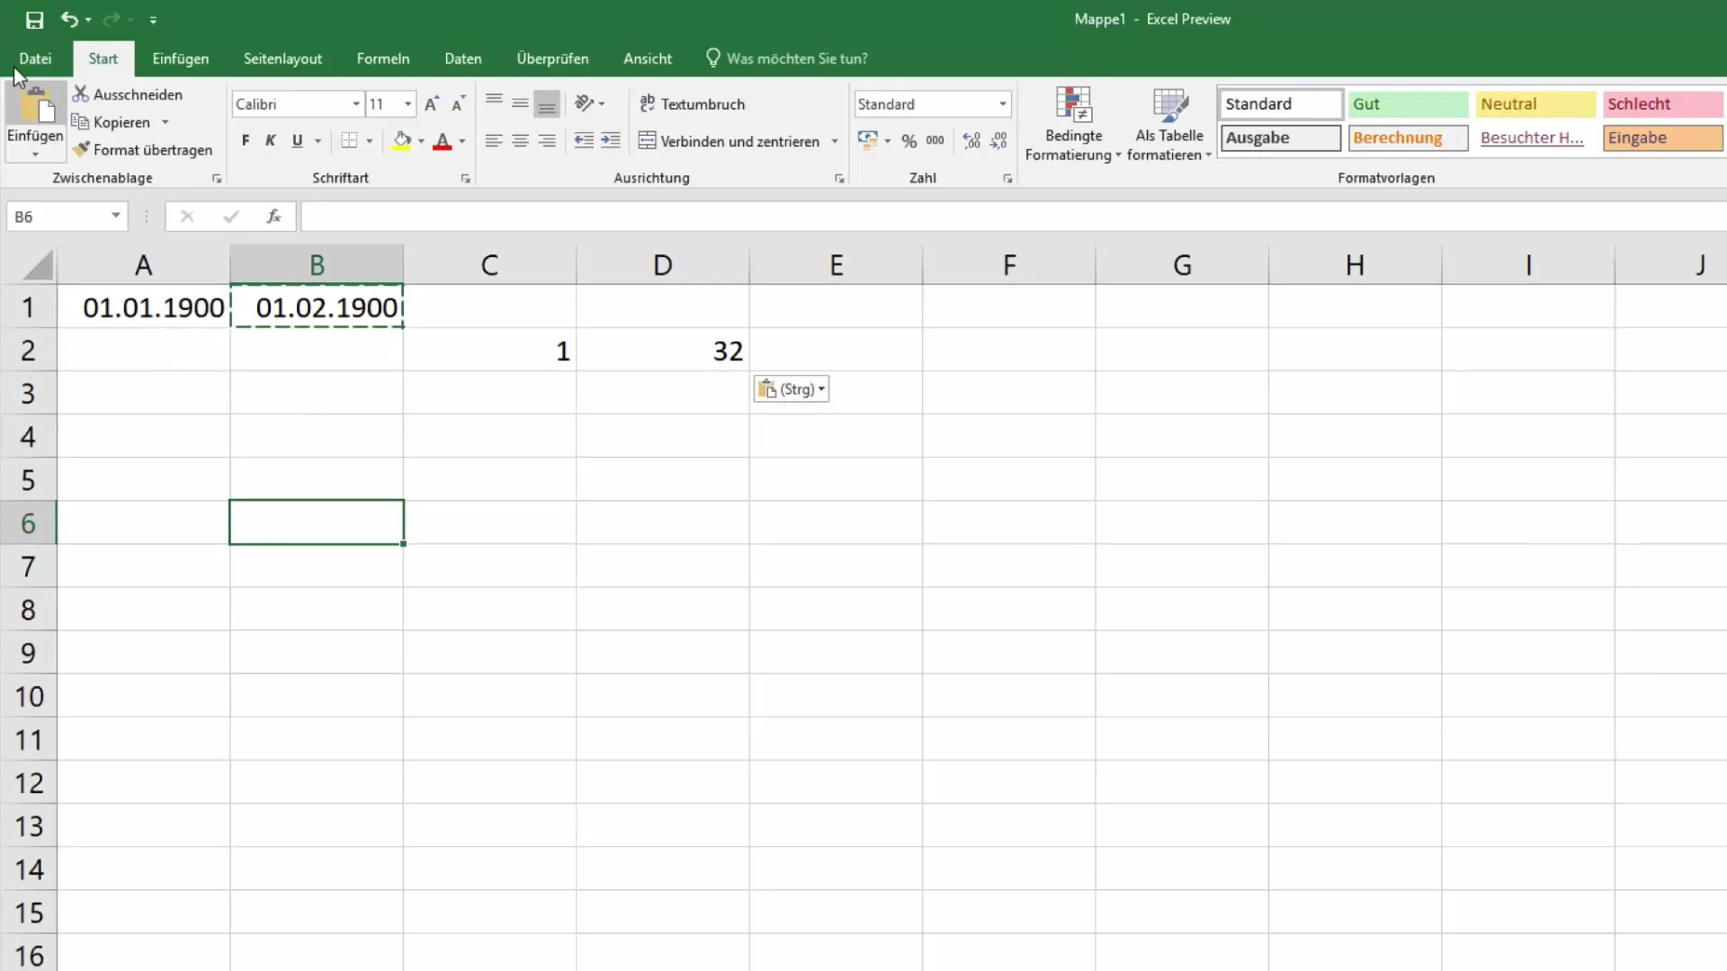The width and height of the screenshot is (1727, 971).
Task: Toggle align text left
Action: click(494, 141)
